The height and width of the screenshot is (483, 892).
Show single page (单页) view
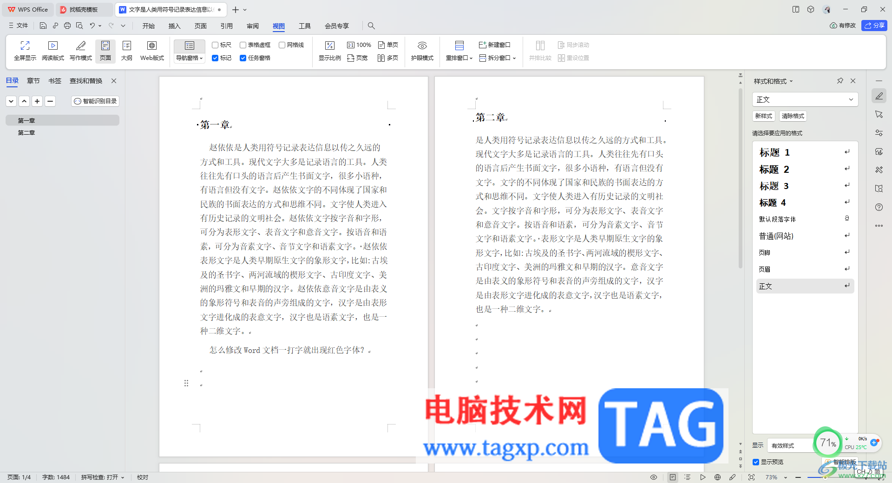pos(388,45)
